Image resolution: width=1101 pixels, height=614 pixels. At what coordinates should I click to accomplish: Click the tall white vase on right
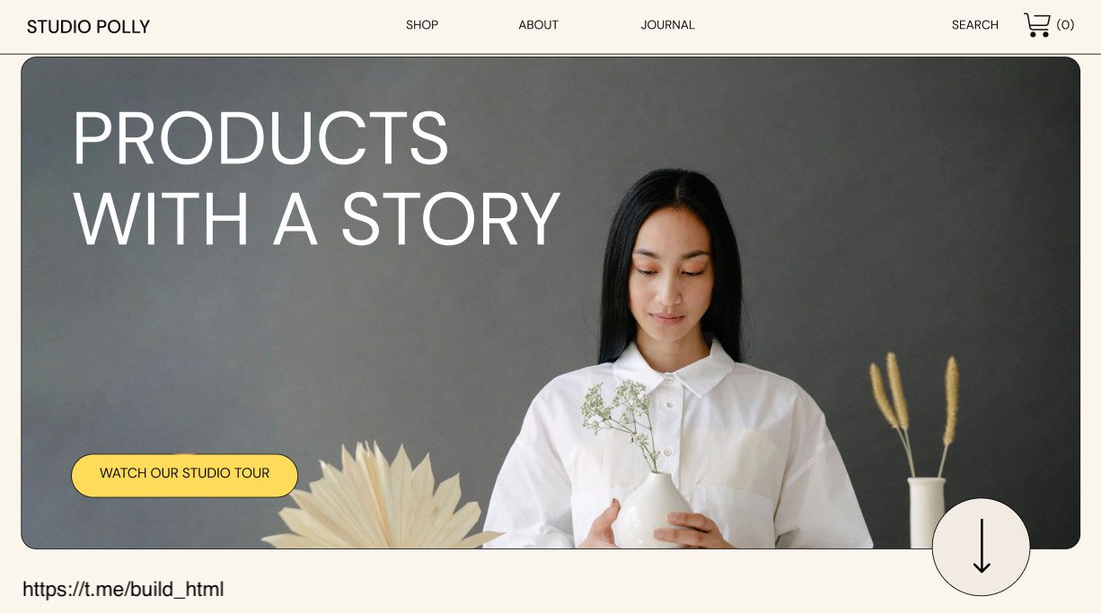tap(926, 513)
